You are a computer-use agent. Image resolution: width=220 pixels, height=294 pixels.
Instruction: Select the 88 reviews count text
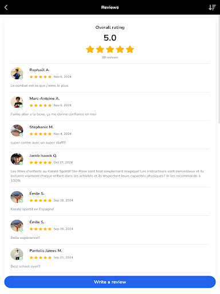tap(110, 57)
